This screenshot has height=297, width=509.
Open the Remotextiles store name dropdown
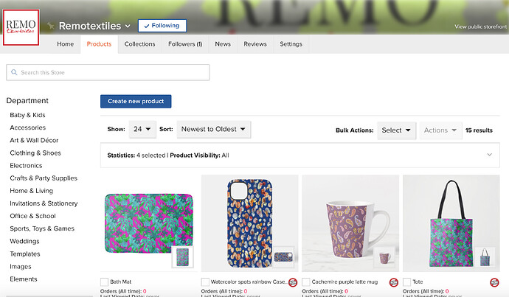click(x=128, y=26)
